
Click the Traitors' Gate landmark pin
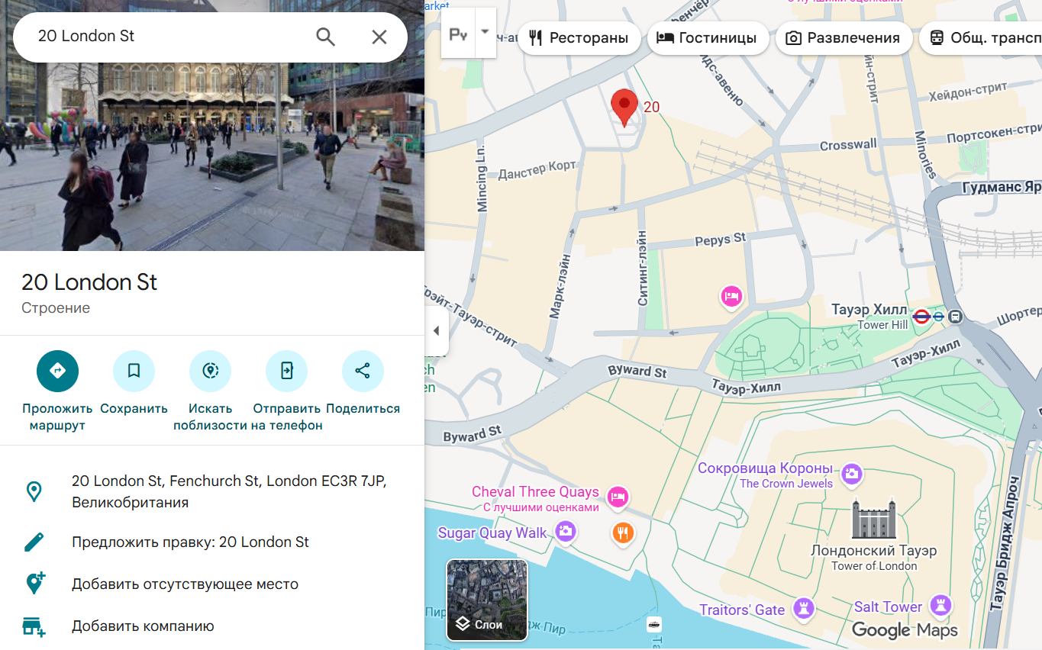coord(802,608)
